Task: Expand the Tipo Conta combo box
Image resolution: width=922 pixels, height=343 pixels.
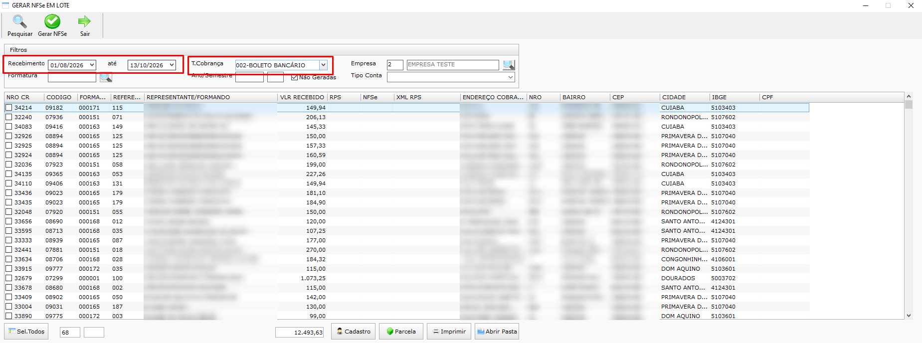Action: coord(510,77)
